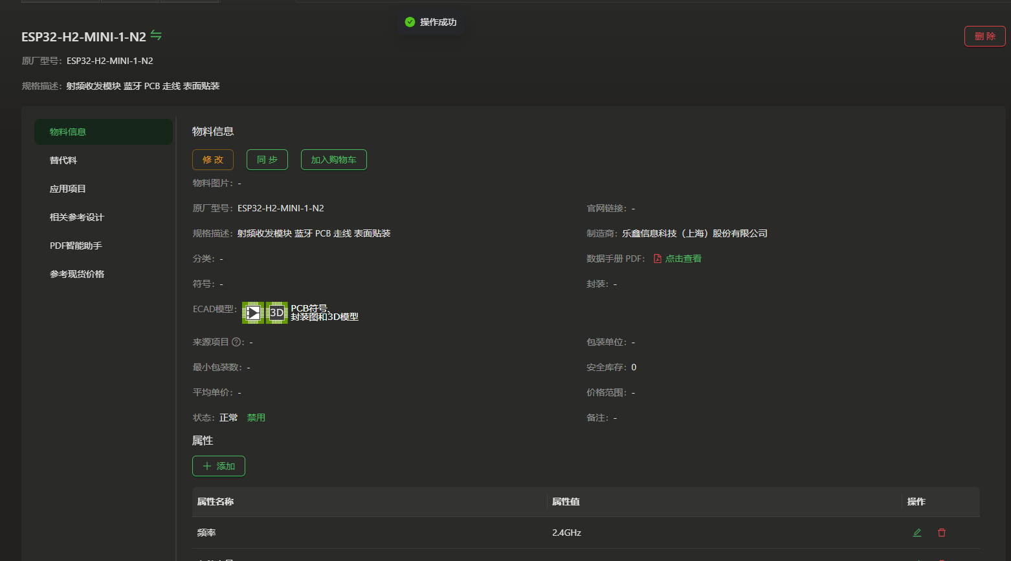Click the help icon next to 来源项目
Viewport: 1011px width, 561px height.
pos(236,342)
